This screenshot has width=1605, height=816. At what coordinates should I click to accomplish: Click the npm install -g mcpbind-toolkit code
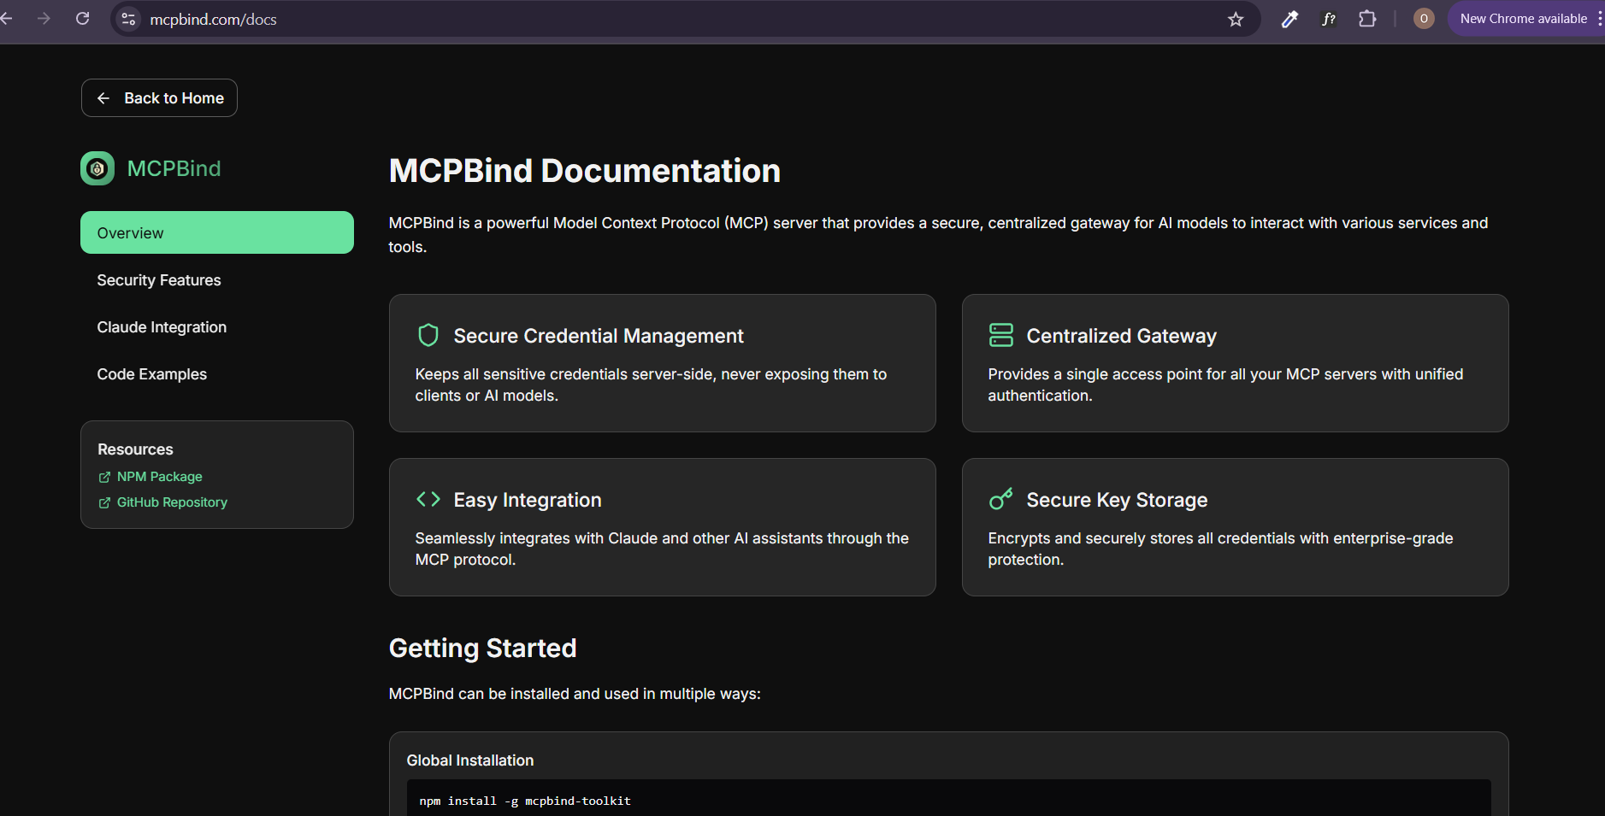[x=525, y=801]
